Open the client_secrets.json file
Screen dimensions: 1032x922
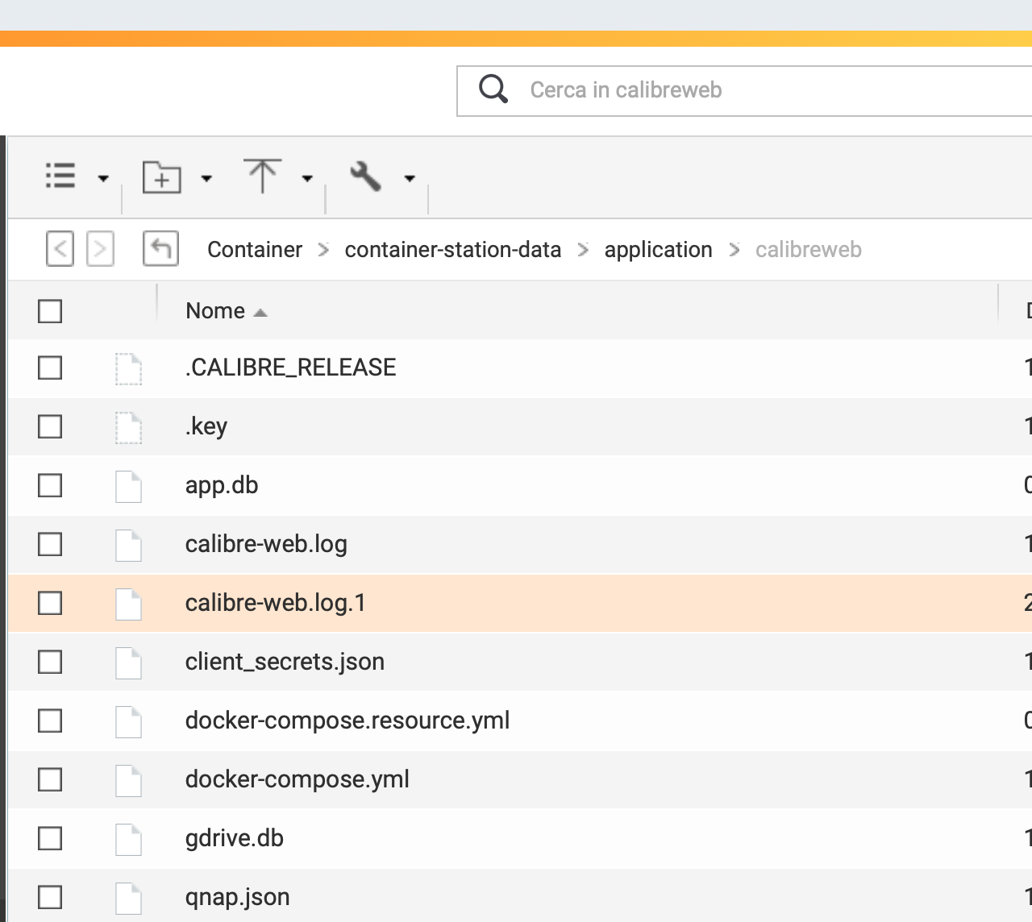point(285,662)
